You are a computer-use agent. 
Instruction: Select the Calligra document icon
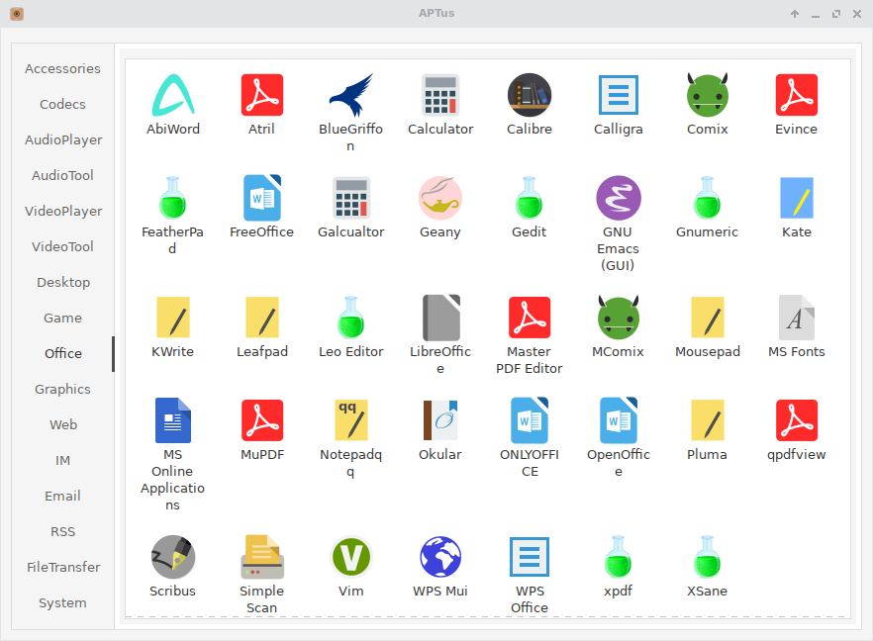[x=618, y=95]
